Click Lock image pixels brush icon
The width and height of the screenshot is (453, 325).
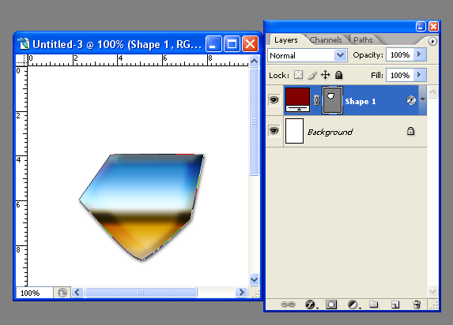coord(312,75)
